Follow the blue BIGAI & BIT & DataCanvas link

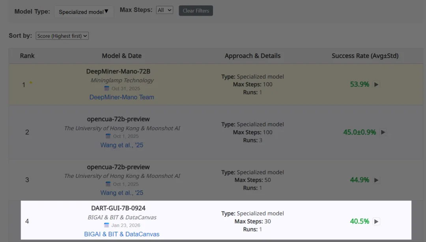click(121, 234)
